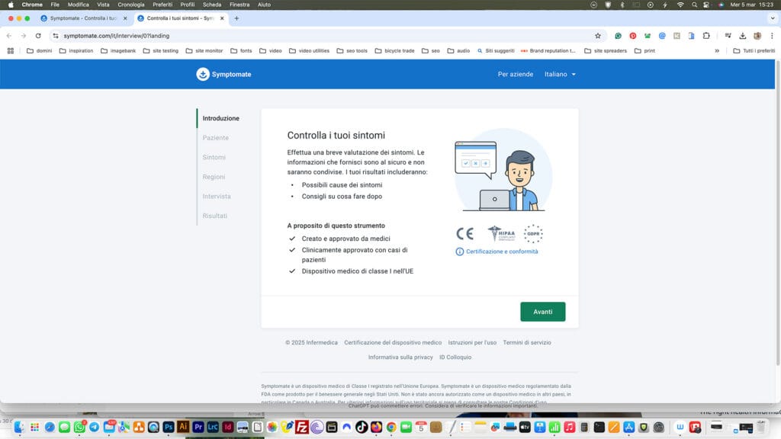Open the Termini di servizio link
This screenshot has width=781, height=439.
[x=527, y=343]
